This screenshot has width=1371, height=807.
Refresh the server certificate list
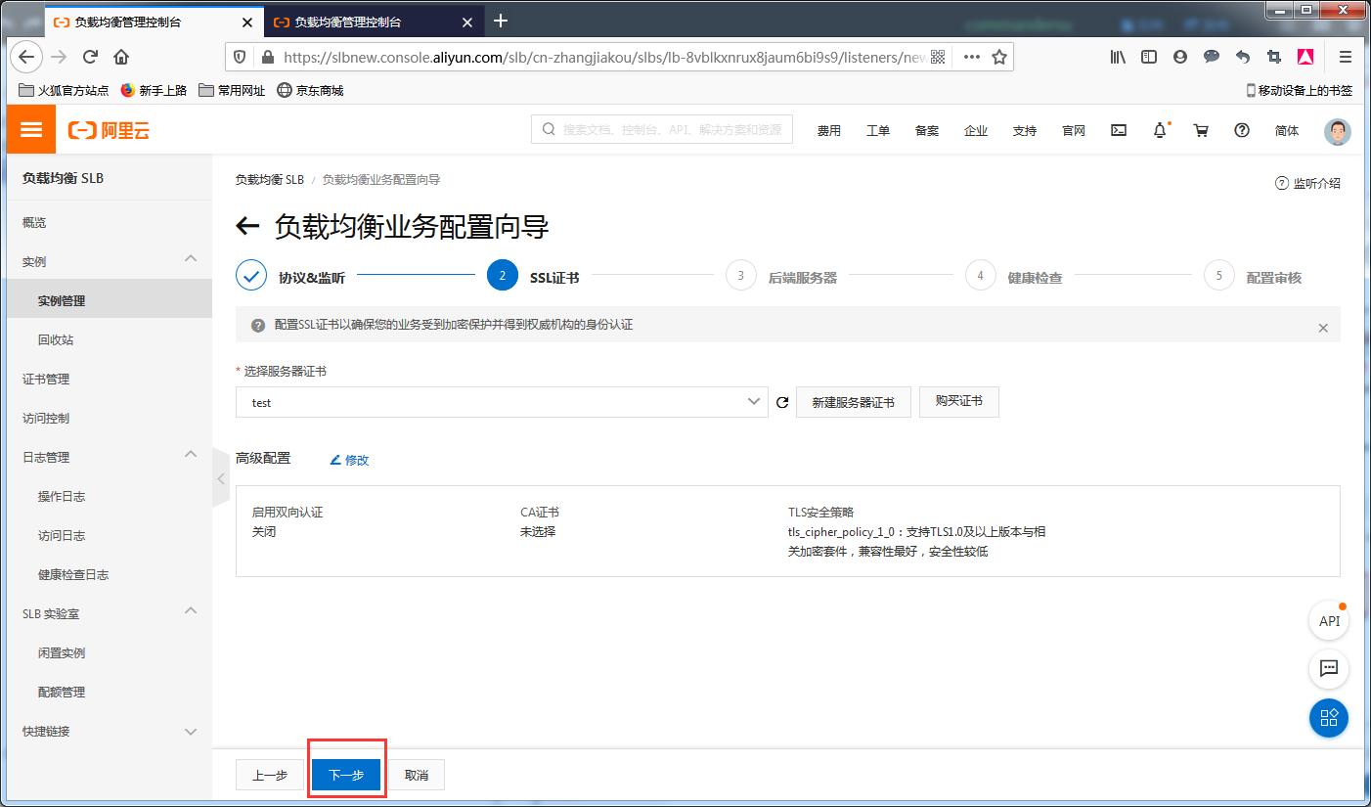(x=781, y=401)
